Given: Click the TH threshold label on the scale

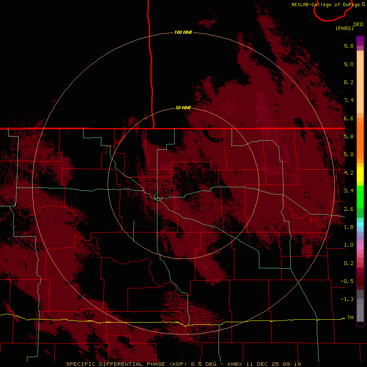Looking at the screenshot, I should (x=350, y=318).
